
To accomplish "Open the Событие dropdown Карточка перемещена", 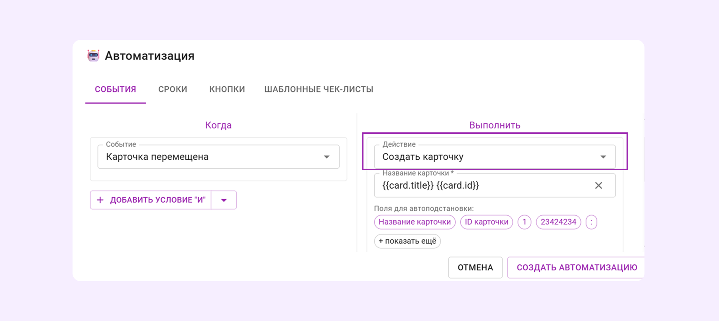I will coord(218,157).
